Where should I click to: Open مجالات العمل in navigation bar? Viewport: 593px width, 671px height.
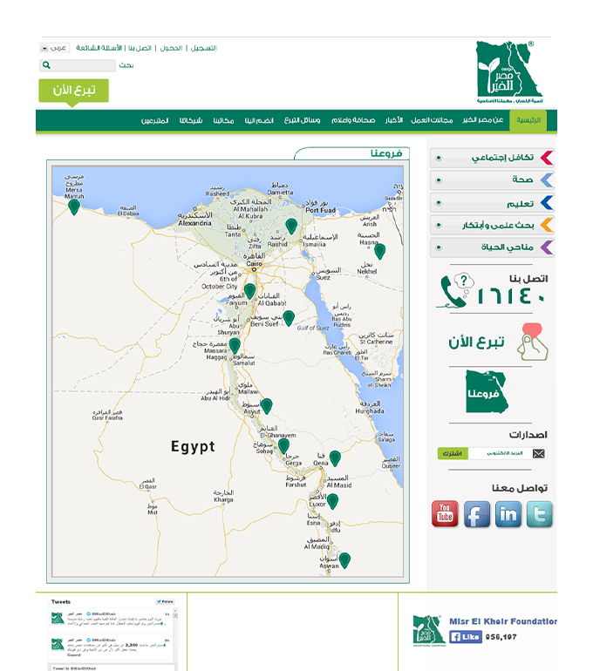point(432,120)
